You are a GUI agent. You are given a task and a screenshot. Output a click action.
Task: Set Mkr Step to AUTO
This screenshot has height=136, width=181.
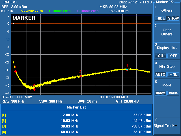[160, 75]
